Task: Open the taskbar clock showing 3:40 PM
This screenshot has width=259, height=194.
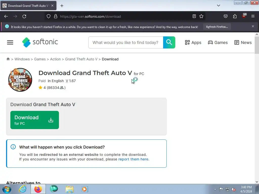Action: pos(246,189)
